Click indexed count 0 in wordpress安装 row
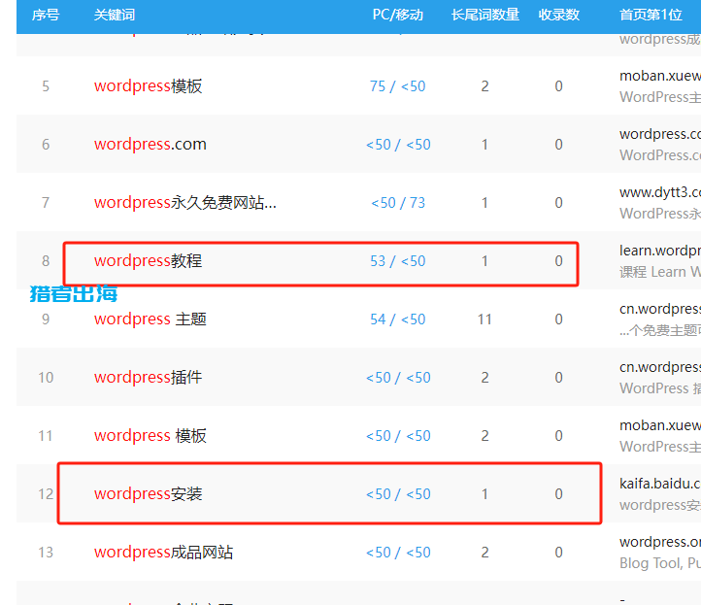This screenshot has width=701, height=605. (559, 494)
